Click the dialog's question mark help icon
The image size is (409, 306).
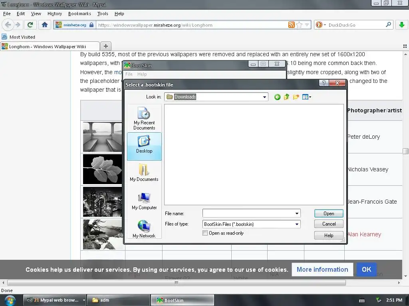click(x=324, y=83)
